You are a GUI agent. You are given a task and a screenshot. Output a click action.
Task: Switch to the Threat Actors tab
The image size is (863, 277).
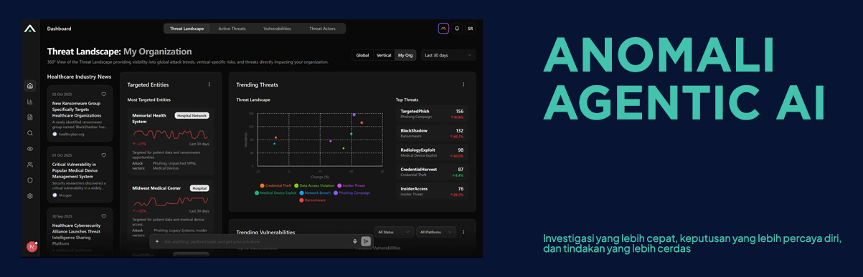click(x=322, y=29)
